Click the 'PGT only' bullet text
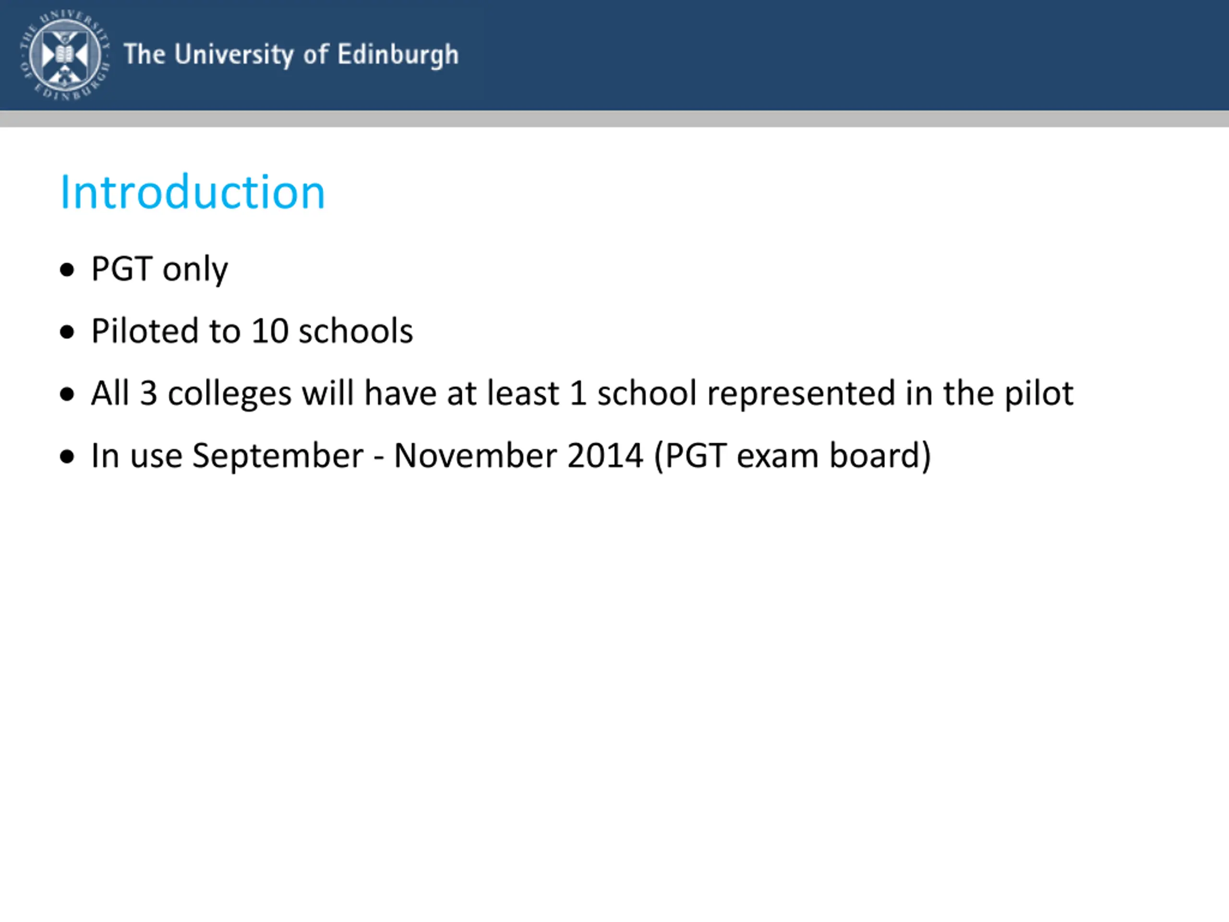This screenshot has height=922, width=1229. point(159,269)
